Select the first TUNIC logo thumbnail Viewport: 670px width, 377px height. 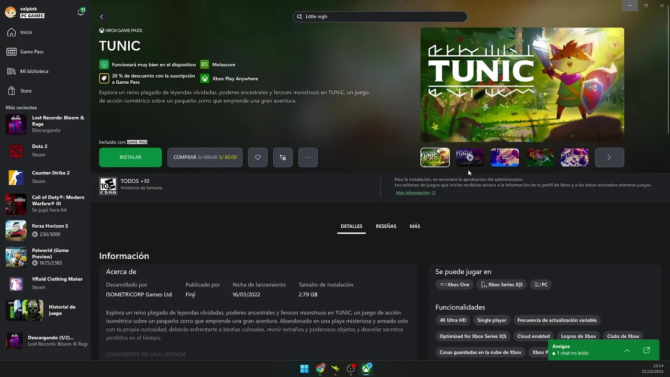[x=435, y=157]
